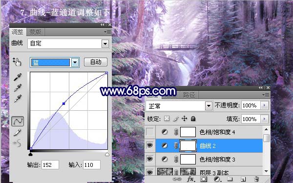This screenshot has width=293, height=183.
Task: Select layer named 色相/饱和度 4
Action: (217, 132)
